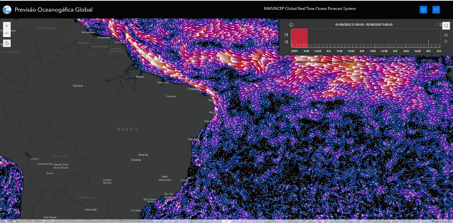Step to previous time interval
Image resolution: width=453 pixels, height=223 pixels.
[x=286, y=42]
